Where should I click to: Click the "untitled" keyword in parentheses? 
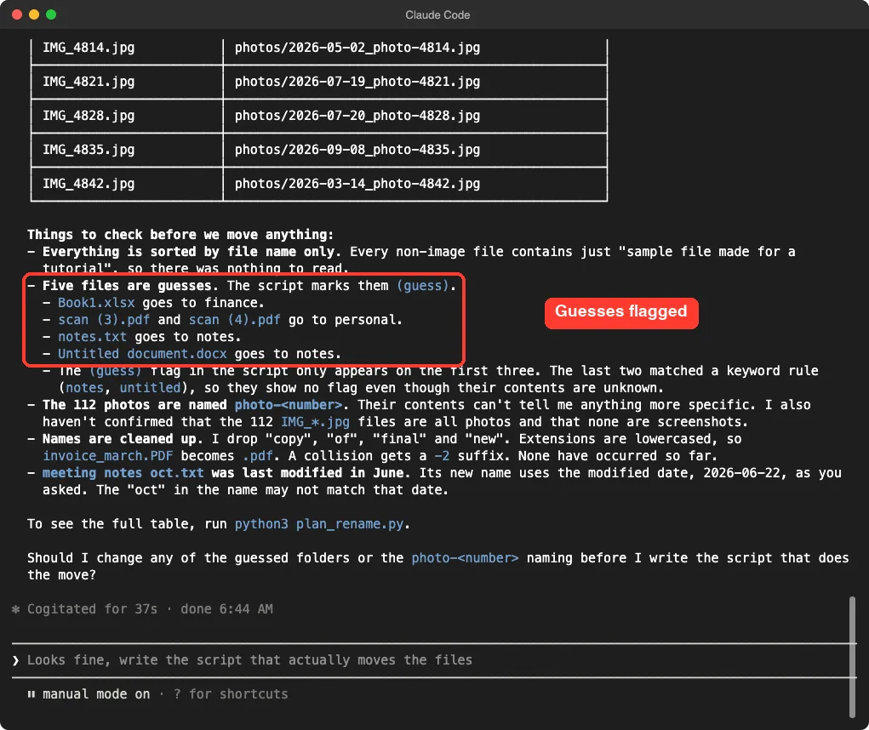click(150, 388)
